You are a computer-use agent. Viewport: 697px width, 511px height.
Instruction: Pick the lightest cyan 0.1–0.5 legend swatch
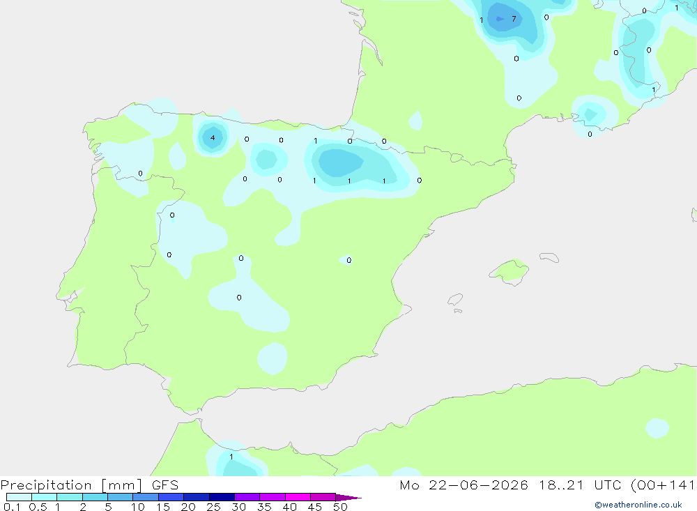[x=19, y=497]
